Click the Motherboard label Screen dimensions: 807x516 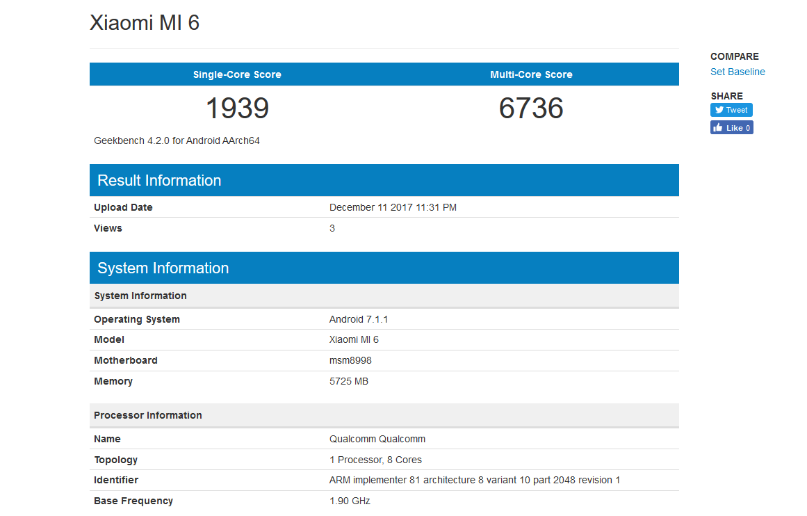[126, 360]
